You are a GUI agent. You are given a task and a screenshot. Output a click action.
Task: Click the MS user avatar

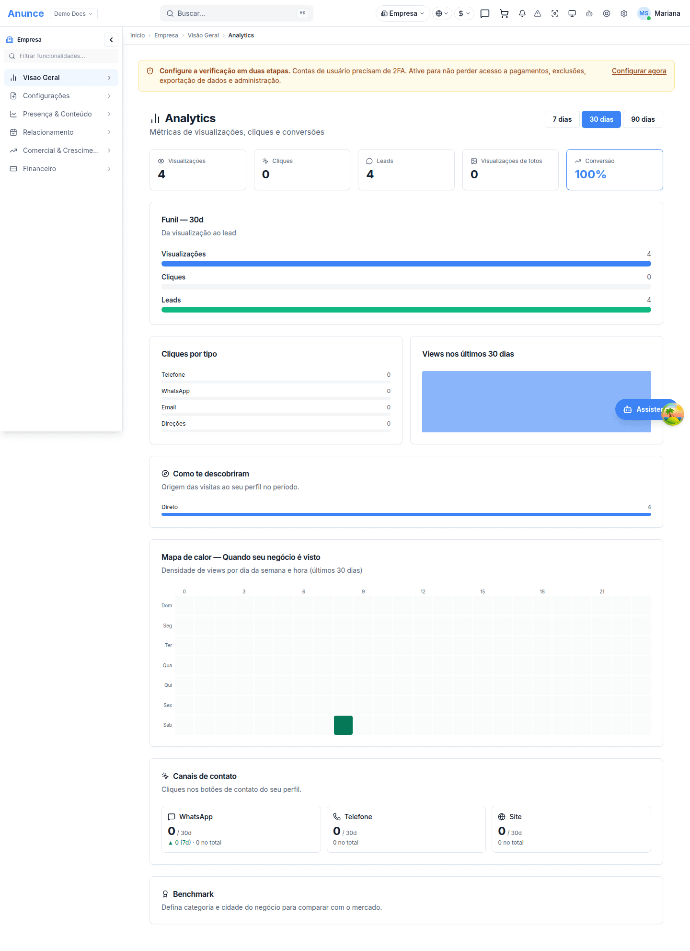pyautogui.click(x=644, y=13)
